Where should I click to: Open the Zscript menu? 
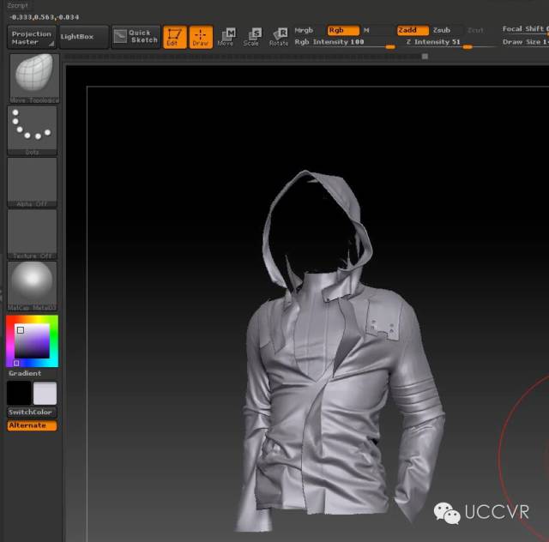tap(17, 6)
